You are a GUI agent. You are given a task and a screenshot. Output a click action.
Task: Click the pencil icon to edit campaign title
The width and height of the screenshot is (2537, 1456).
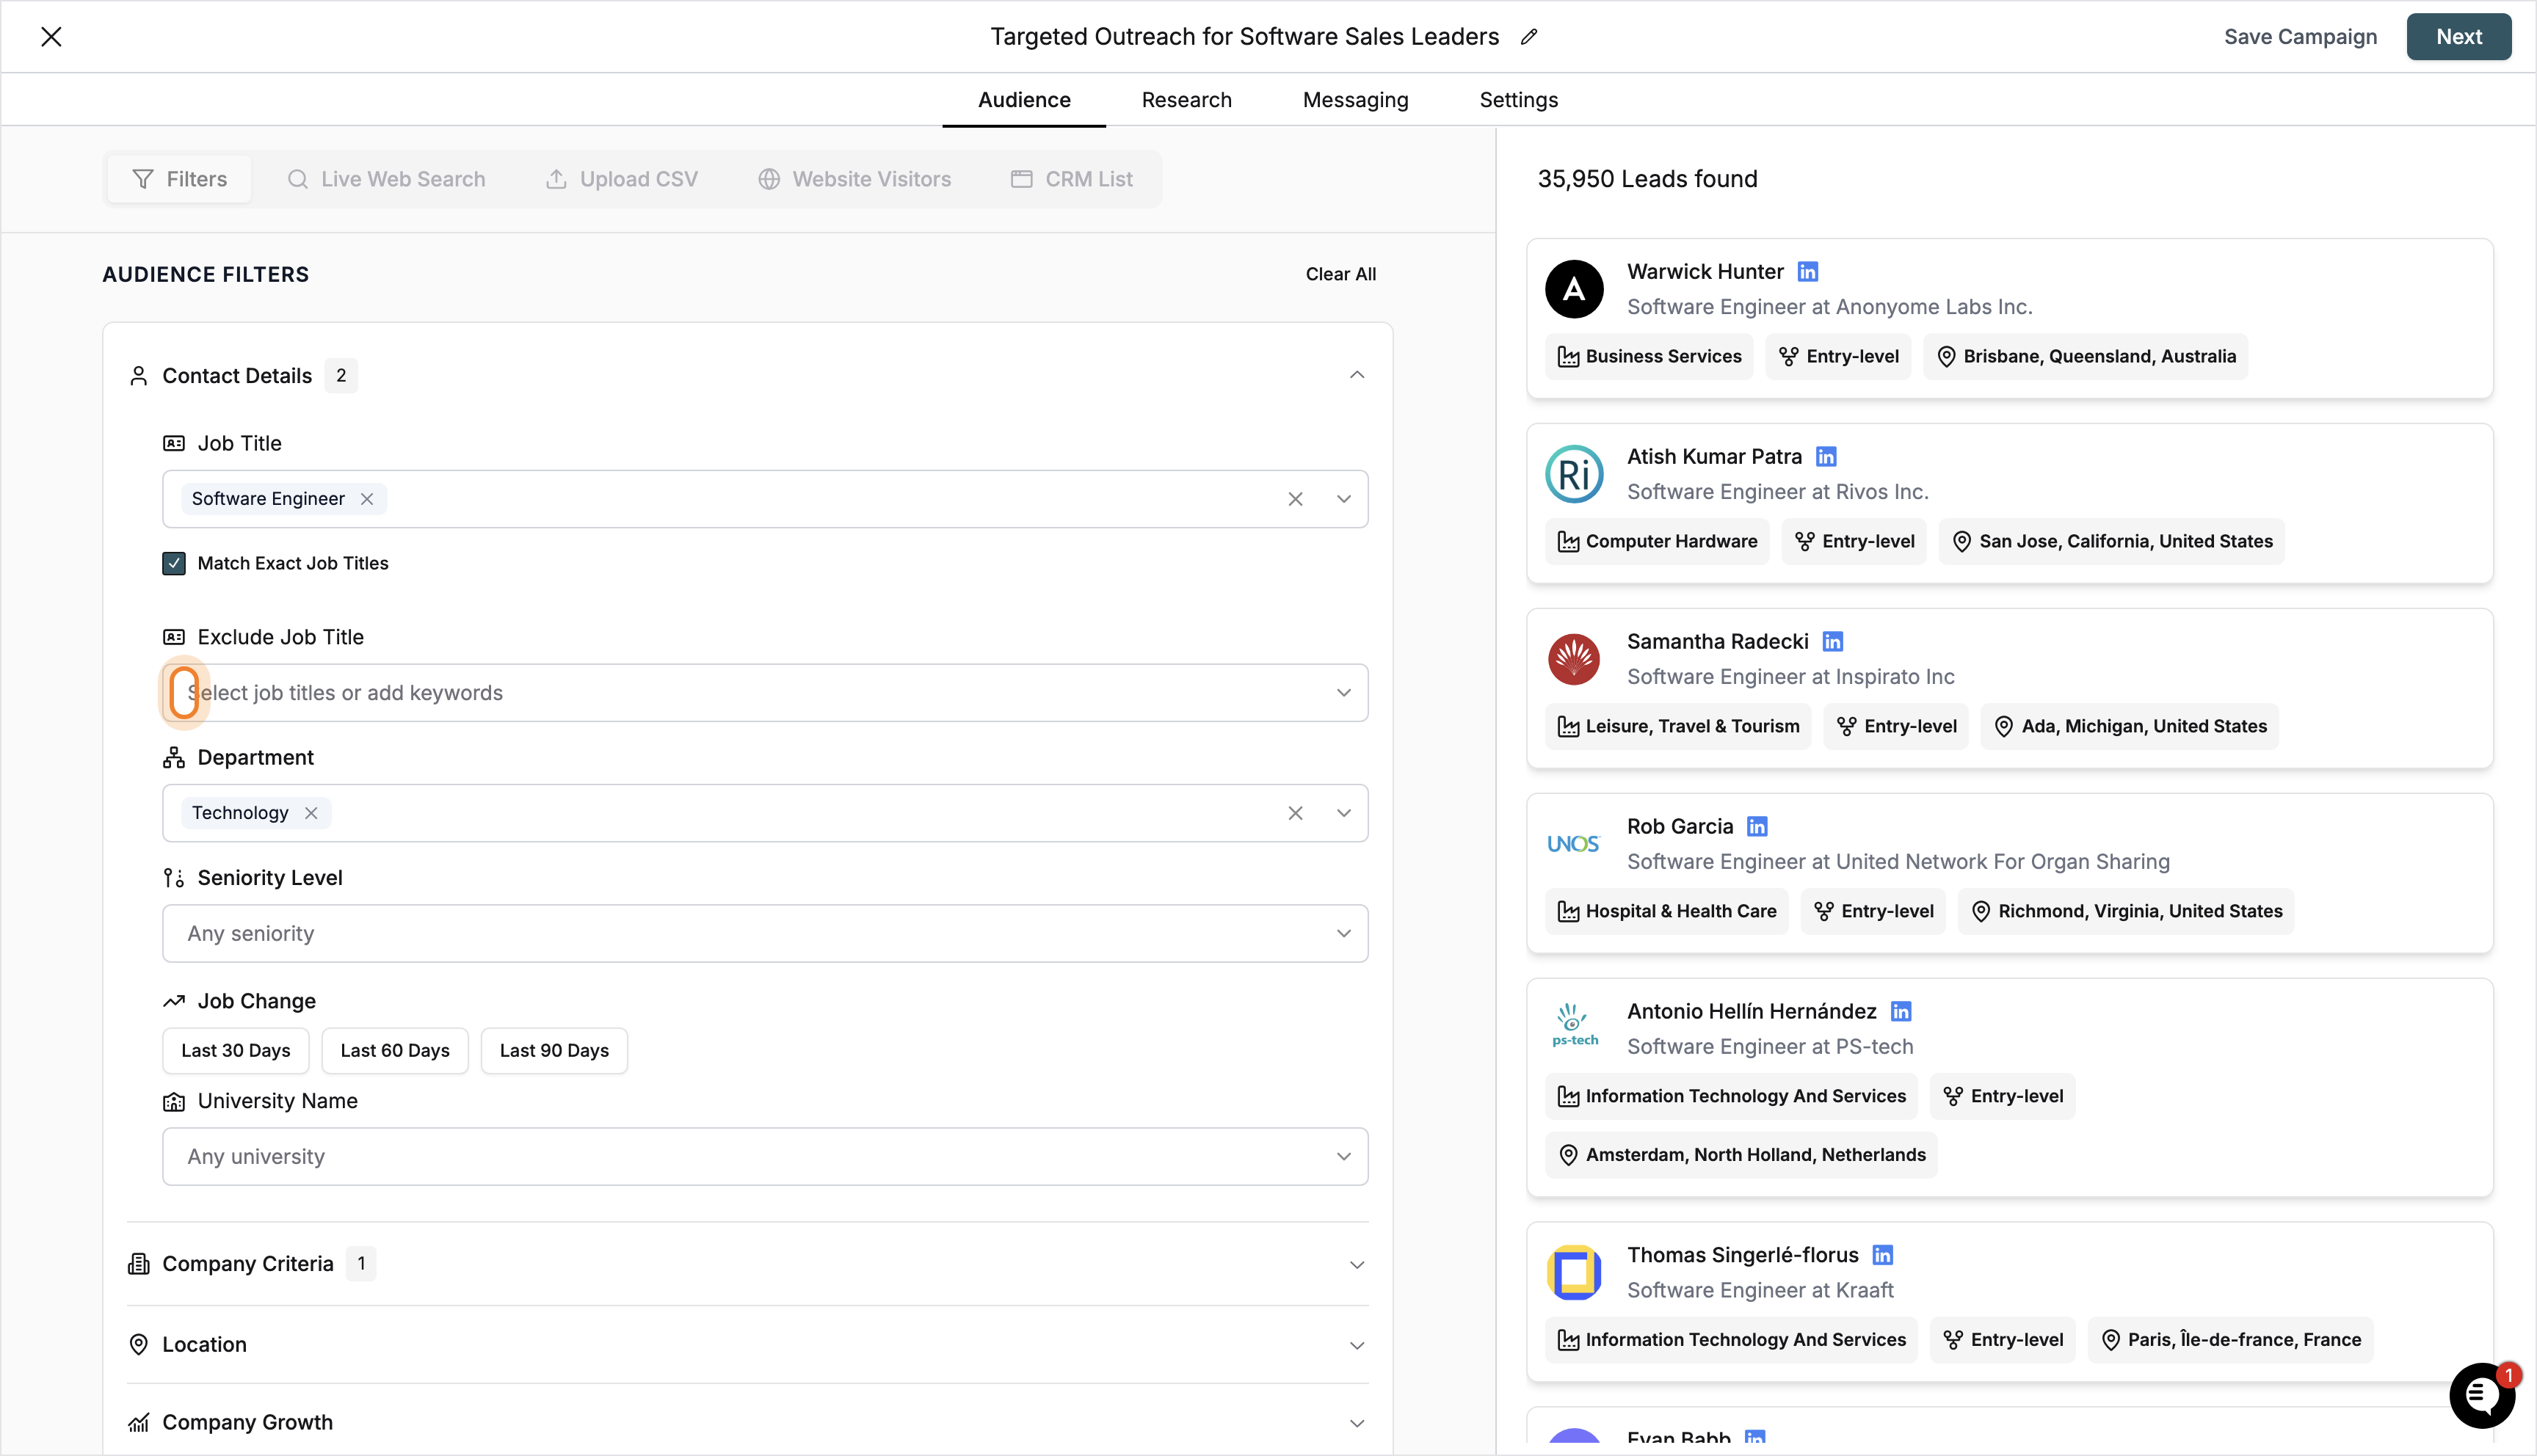(1529, 37)
